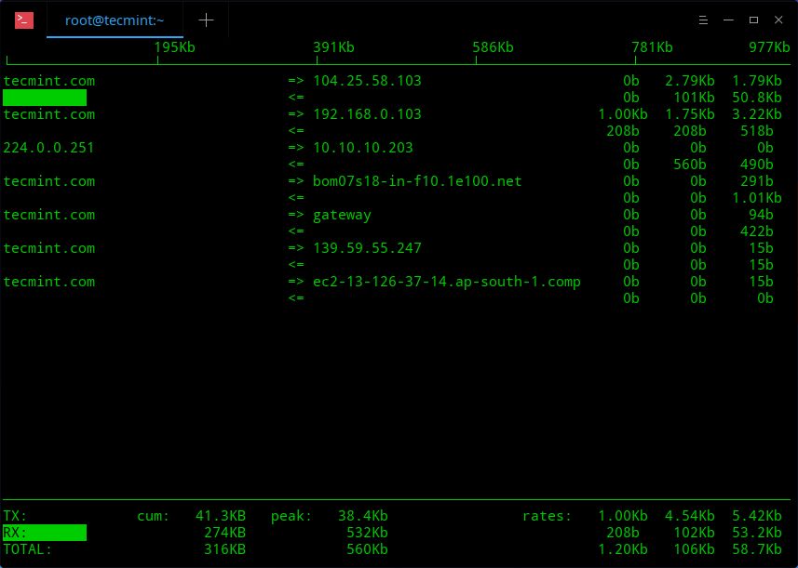The image size is (798, 568).
Task: Click the 422b rate value
Action: tap(757, 231)
